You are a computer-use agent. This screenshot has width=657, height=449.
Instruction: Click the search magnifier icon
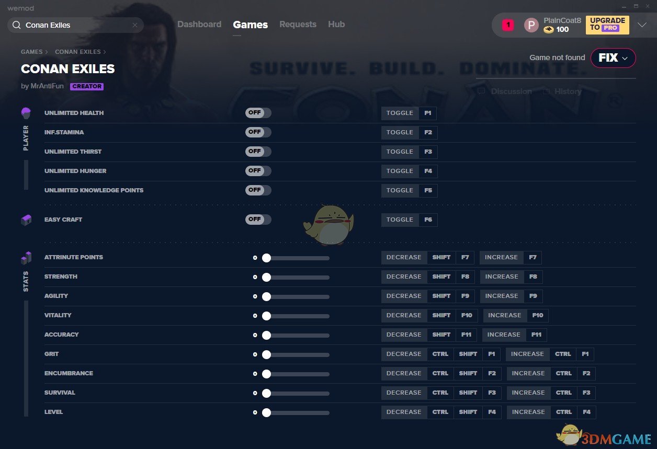pyautogui.click(x=17, y=25)
